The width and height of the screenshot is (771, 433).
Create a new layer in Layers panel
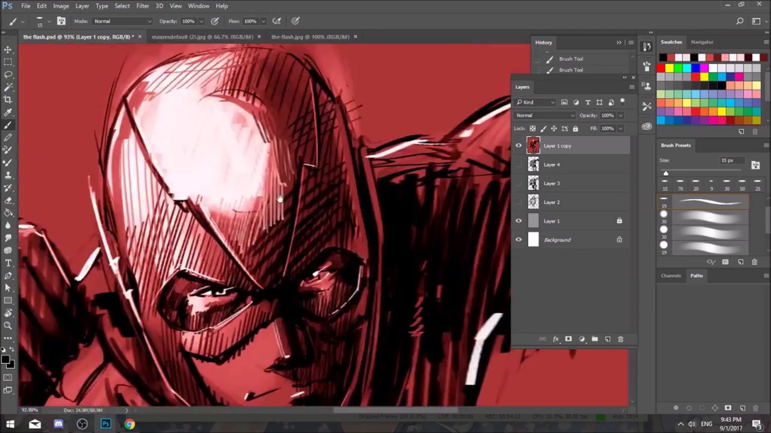[608, 339]
